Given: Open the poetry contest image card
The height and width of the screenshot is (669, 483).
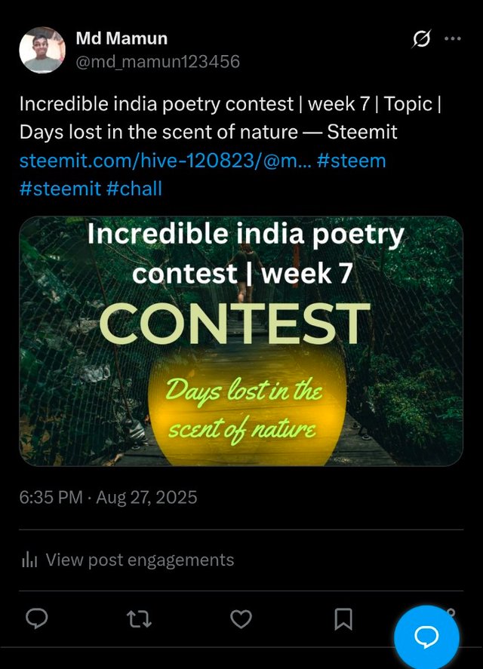Looking at the screenshot, I should point(241,341).
